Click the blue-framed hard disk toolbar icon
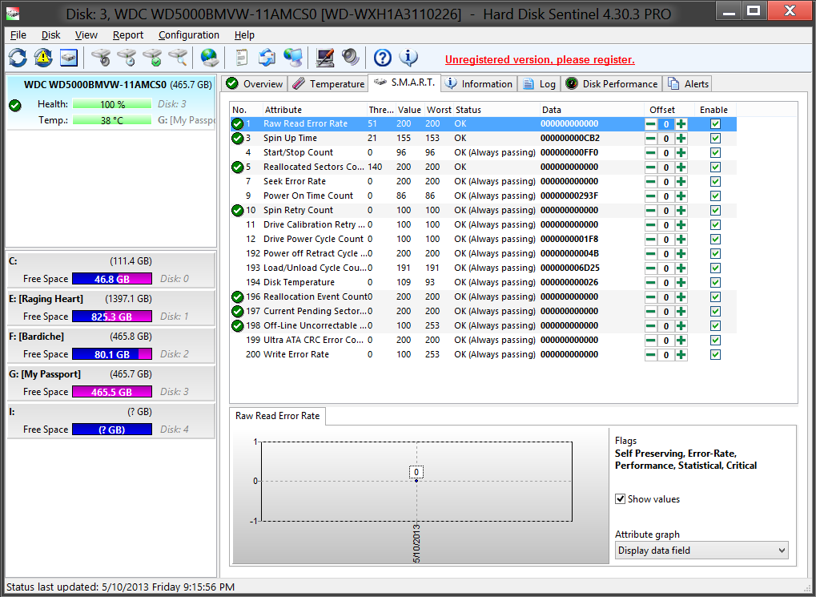The height and width of the screenshot is (597, 816). [x=69, y=58]
